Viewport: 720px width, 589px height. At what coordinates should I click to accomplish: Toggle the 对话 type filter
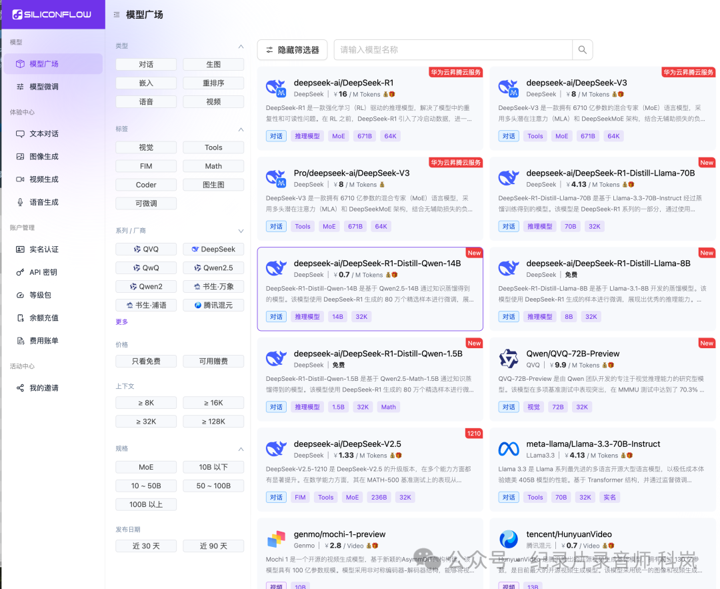[146, 64]
